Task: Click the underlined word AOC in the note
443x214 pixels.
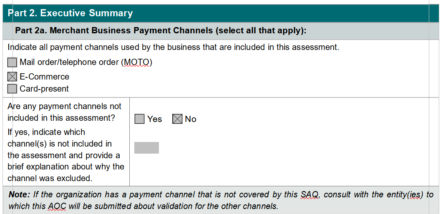Action: [57, 206]
